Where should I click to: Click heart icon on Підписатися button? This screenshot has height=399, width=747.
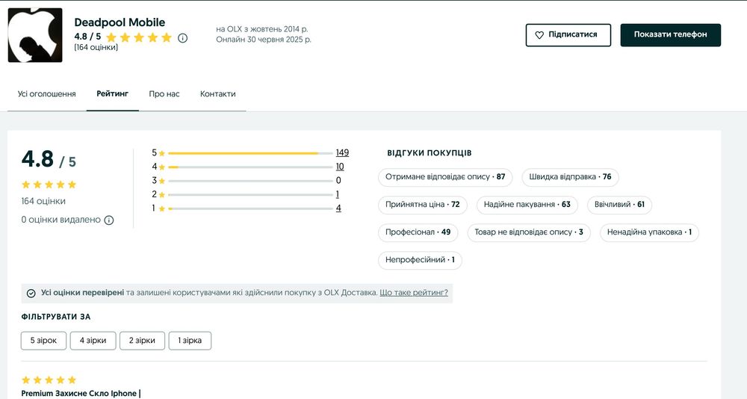pyautogui.click(x=539, y=35)
